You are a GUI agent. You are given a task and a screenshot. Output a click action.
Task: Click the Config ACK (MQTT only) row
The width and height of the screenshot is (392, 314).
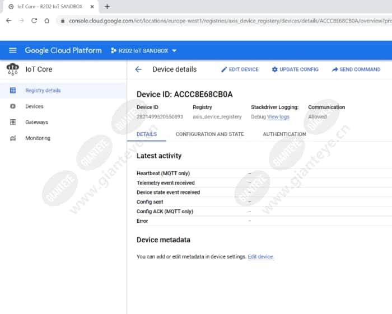264,212
